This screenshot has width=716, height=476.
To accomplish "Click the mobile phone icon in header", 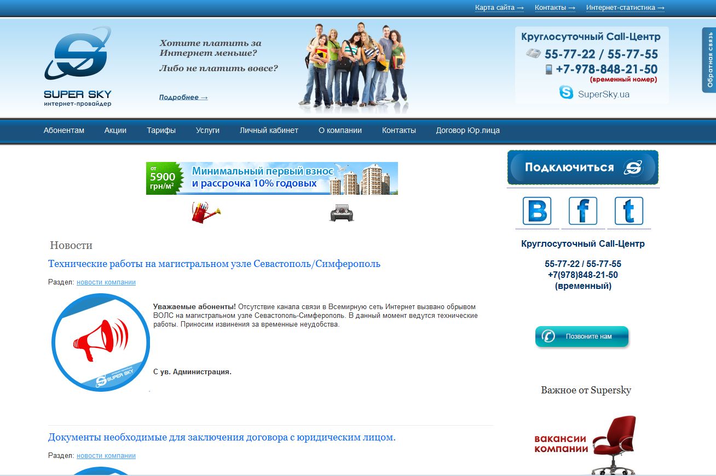I will [548, 69].
